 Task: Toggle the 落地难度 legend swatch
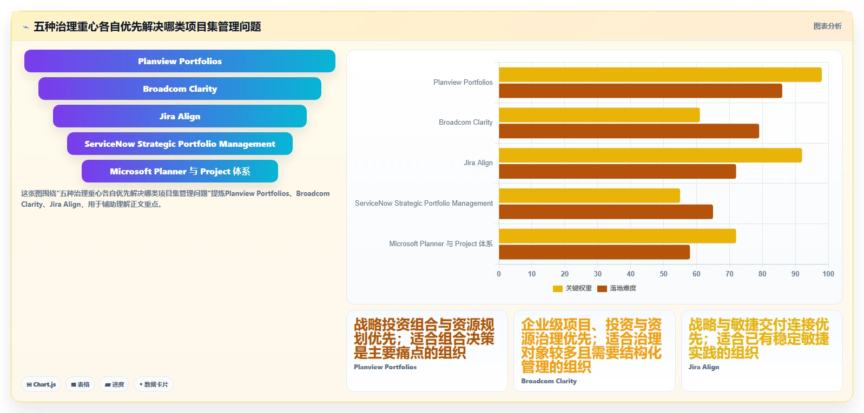click(x=602, y=289)
